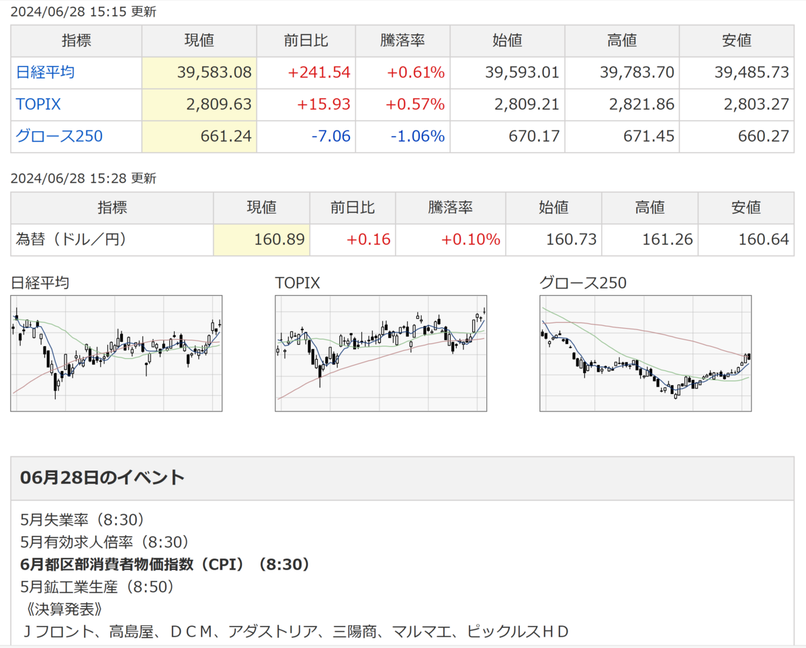
Task: Select dollar/yen current value 160.89
Action: pos(280,239)
